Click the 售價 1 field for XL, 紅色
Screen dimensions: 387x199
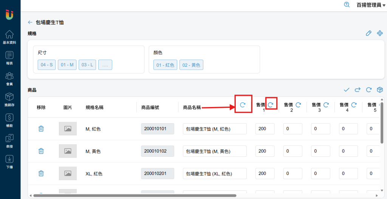(265, 173)
